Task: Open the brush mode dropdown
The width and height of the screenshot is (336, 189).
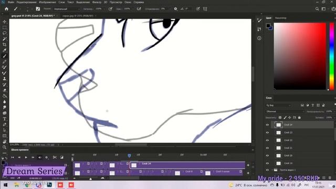Action: coord(67,9)
